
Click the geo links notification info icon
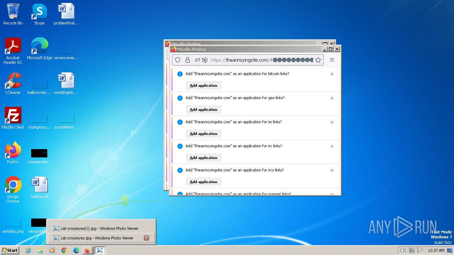coord(180,98)
